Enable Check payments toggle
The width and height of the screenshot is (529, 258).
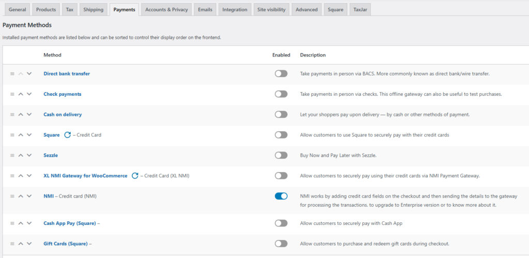(x=281, y=94)
